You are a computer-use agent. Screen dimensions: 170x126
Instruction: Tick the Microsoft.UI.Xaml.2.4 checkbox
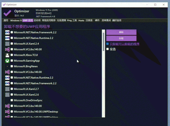click(x=12, y=43)
